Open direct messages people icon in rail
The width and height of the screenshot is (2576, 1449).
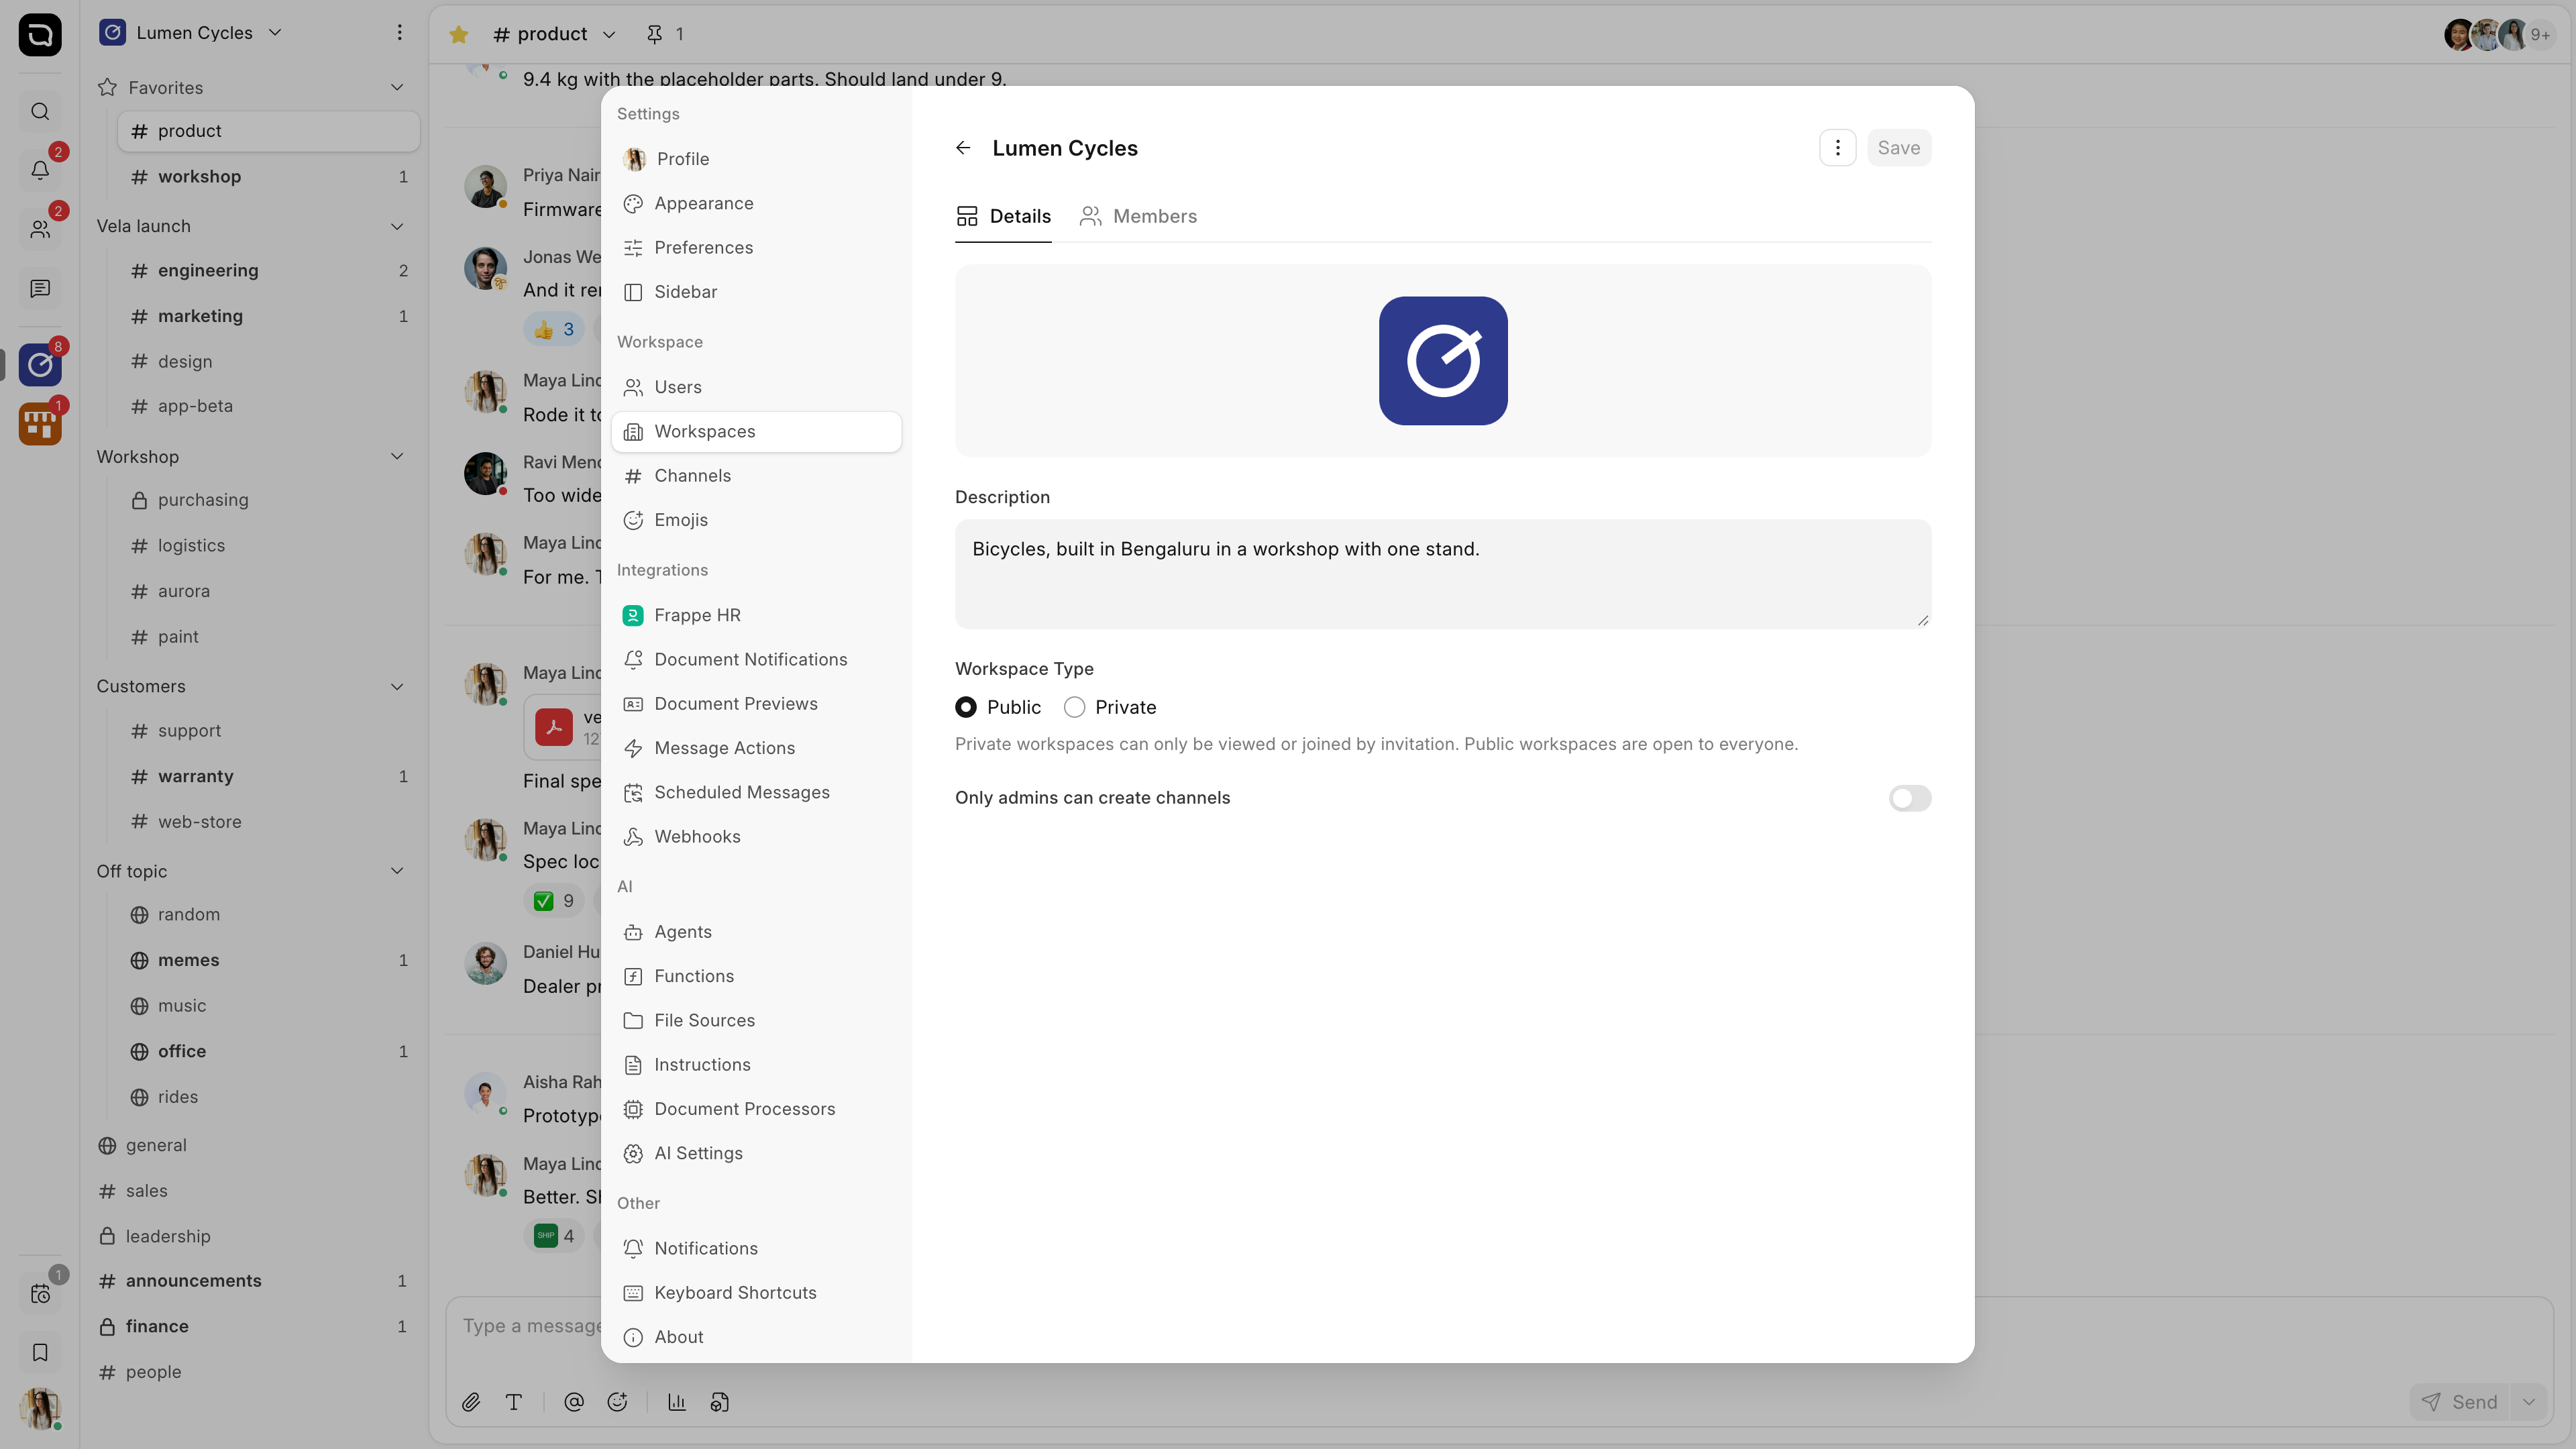coord(40,229)
